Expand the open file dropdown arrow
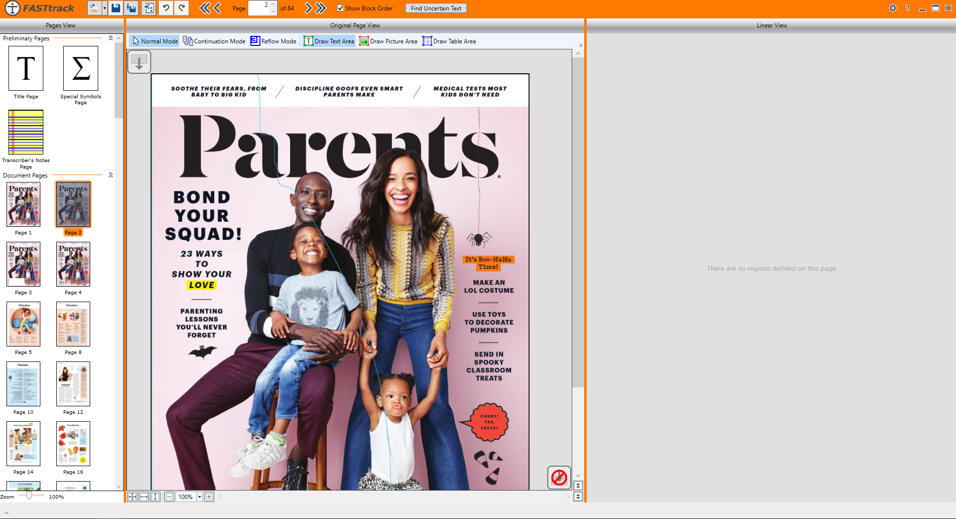 tap(105, 8)
